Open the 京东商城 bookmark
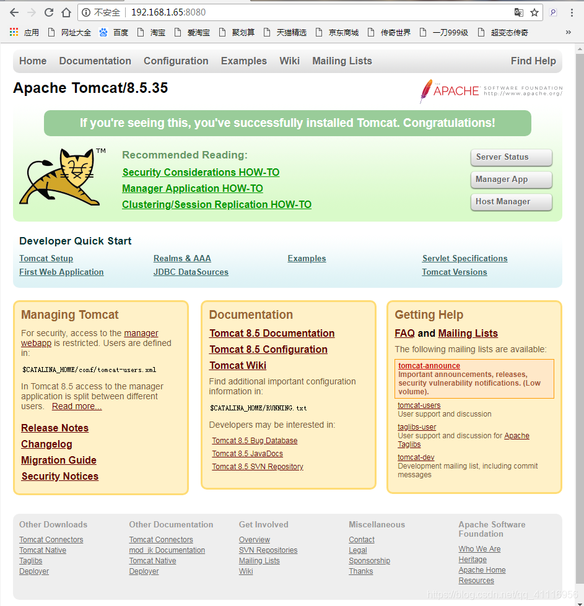The height and width of the screenshot is (606, 584). tap(337, 32)
